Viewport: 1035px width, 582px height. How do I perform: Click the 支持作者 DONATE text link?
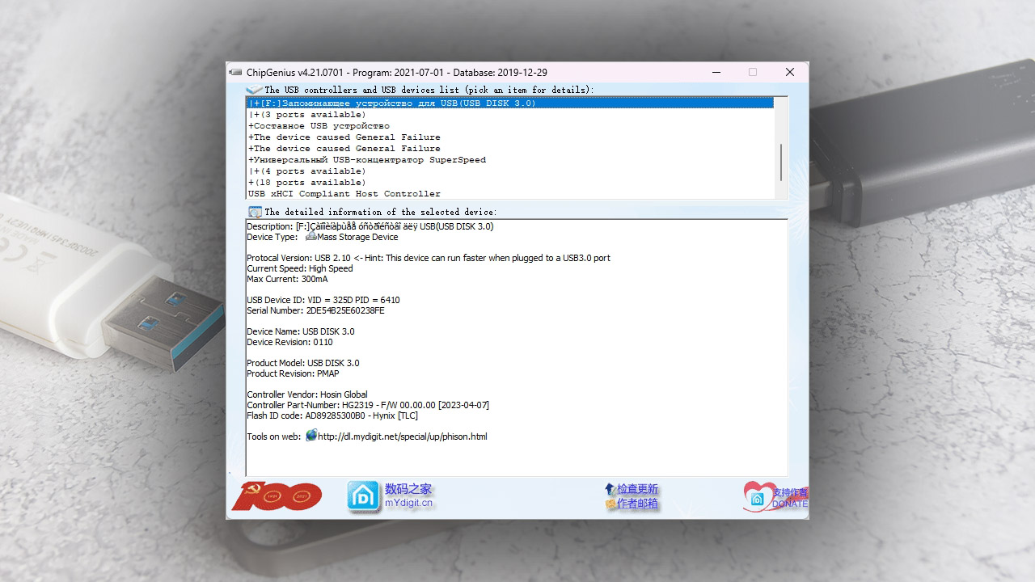pos(790,497)
